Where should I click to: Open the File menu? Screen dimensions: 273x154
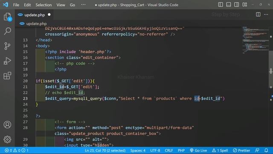pyautogui.click(x=16, y=5)
